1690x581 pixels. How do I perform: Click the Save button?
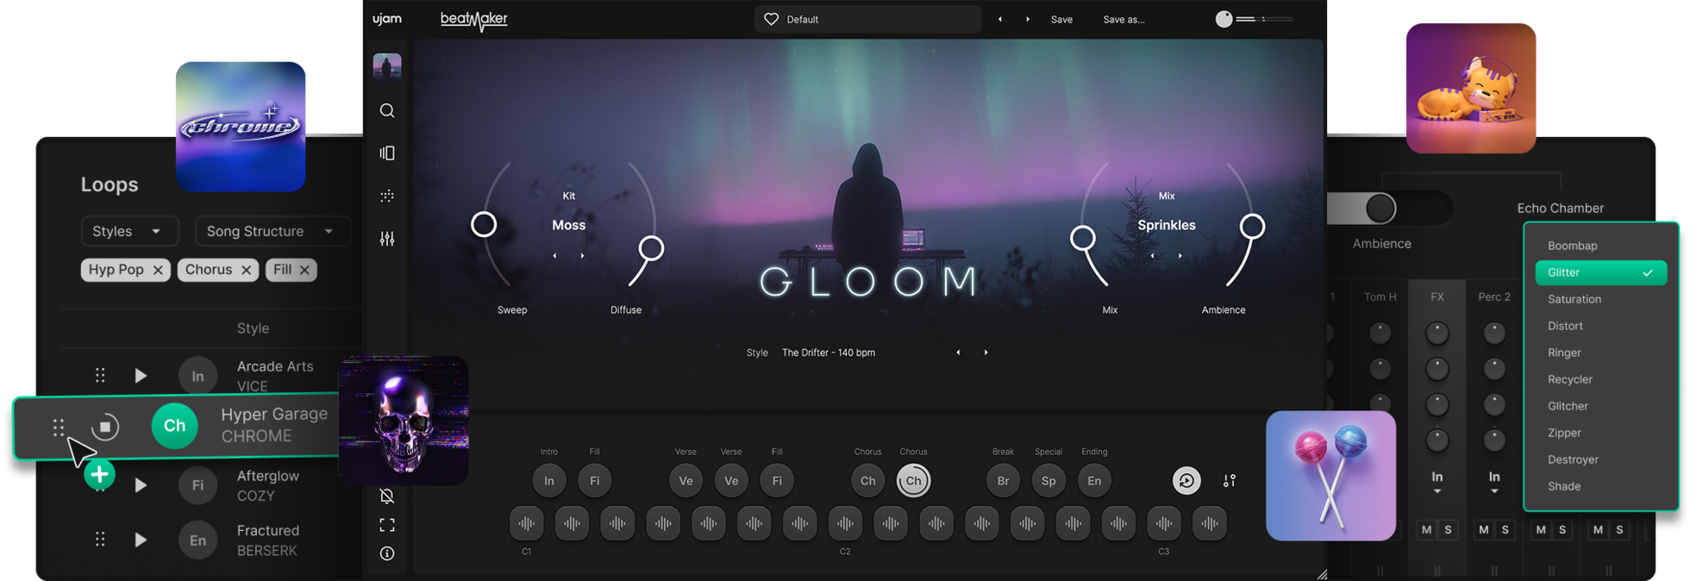[x=1061, y=19]
